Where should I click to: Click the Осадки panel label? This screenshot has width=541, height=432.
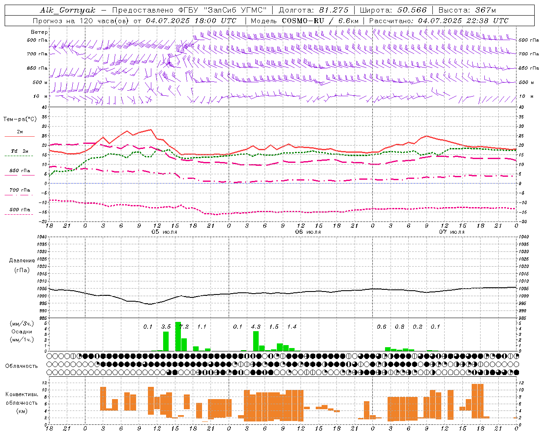(22, 332)
